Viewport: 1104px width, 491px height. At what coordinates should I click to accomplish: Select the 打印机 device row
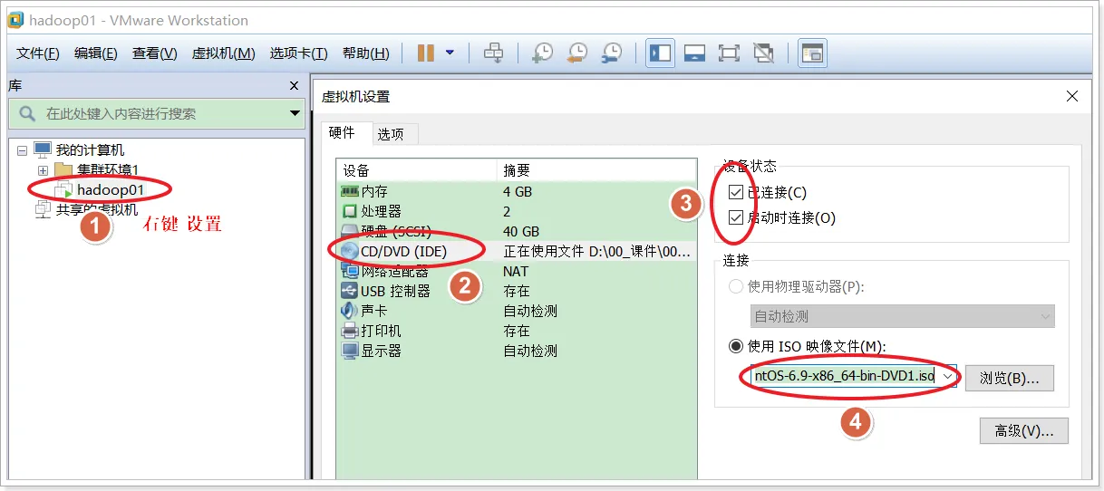click(517, 331)
